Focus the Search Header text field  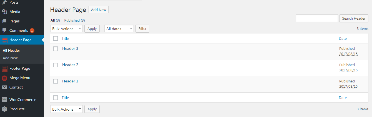pos(317,18)
